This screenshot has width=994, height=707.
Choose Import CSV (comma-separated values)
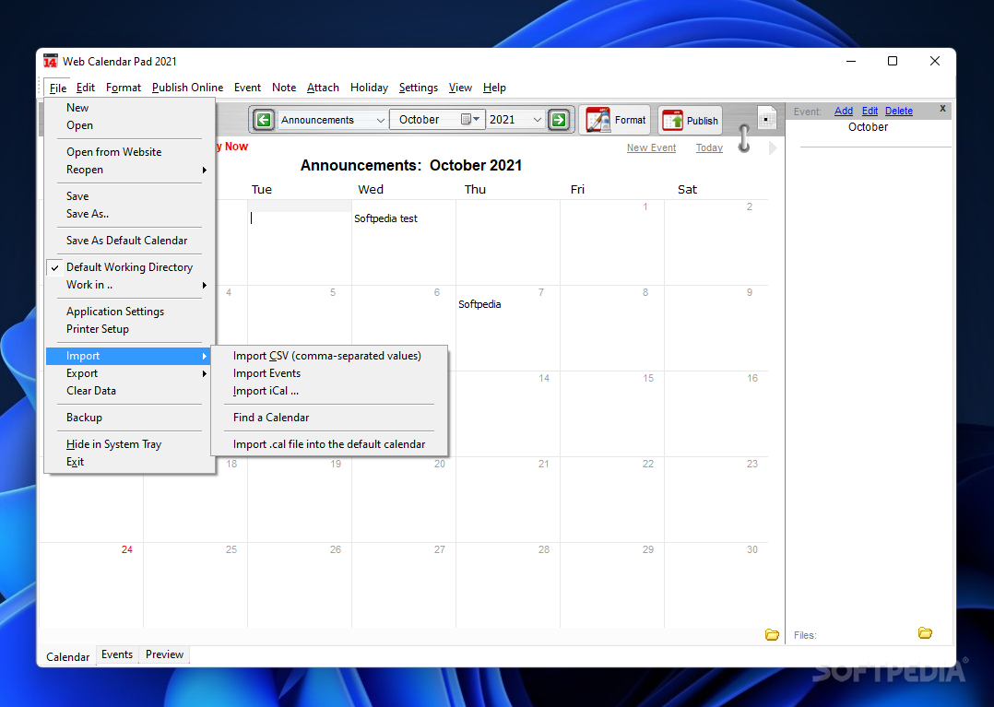330,356
